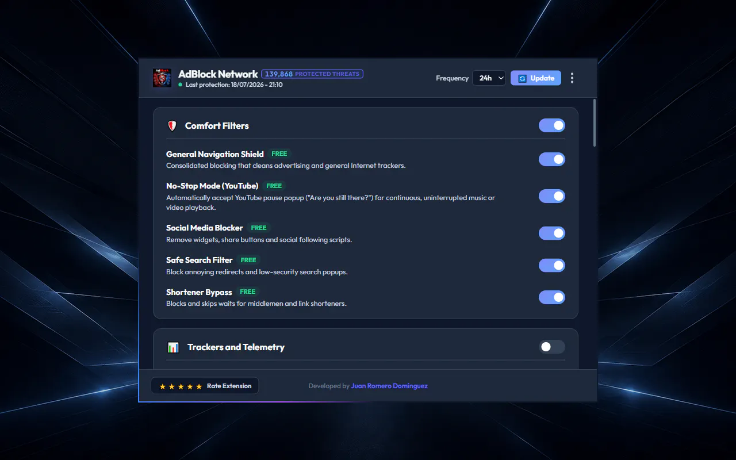The image size is (736, 460).
Task: Disable the Shortener Bypass toggle
Action: (552, 297)
